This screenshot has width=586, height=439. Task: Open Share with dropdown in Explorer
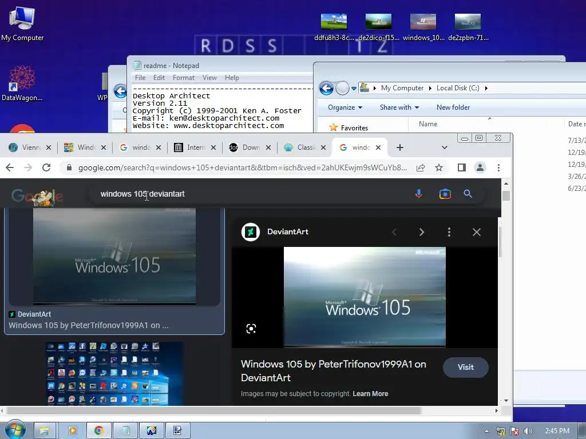pyautogui.click(x=399, y=107)
